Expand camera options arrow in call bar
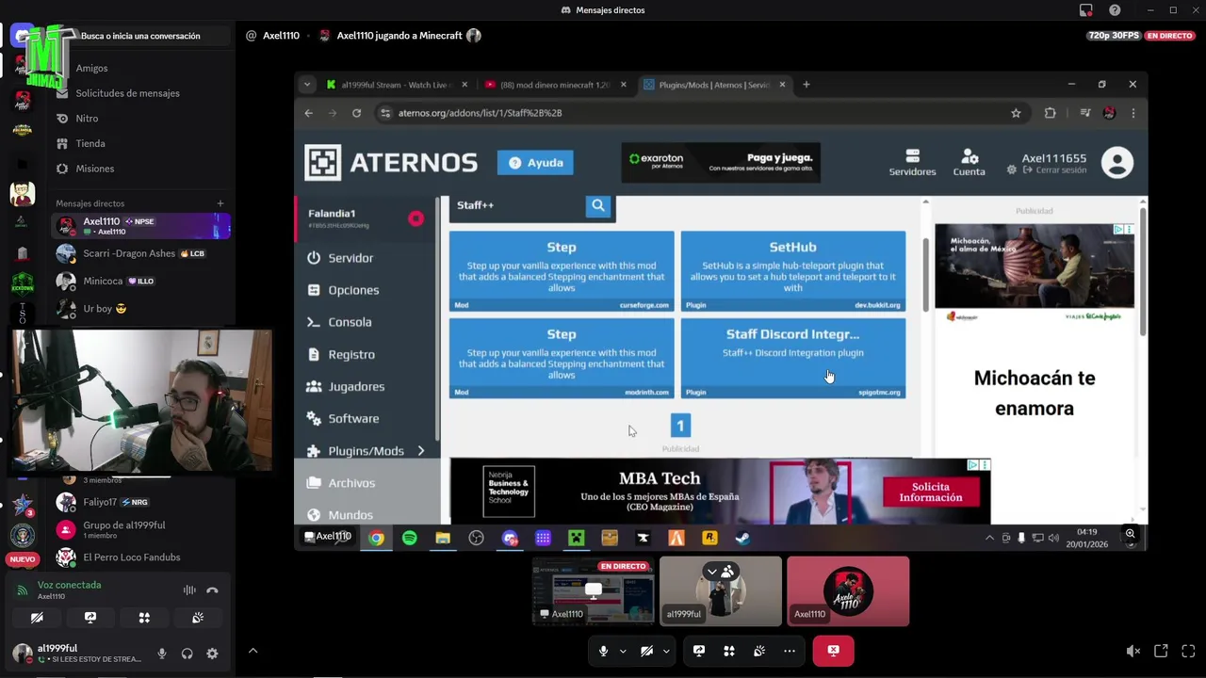The image size is (1206, 678). (666, 651)
